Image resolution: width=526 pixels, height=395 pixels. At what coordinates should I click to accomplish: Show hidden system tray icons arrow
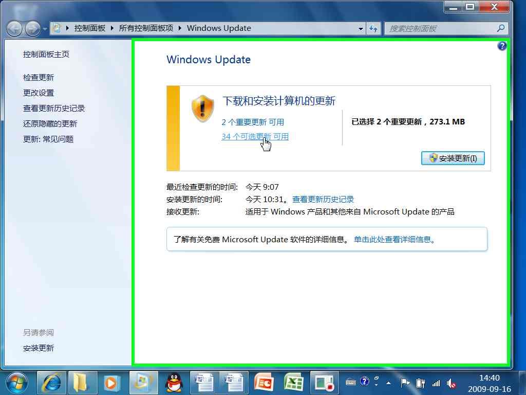(x=389, y=383)
